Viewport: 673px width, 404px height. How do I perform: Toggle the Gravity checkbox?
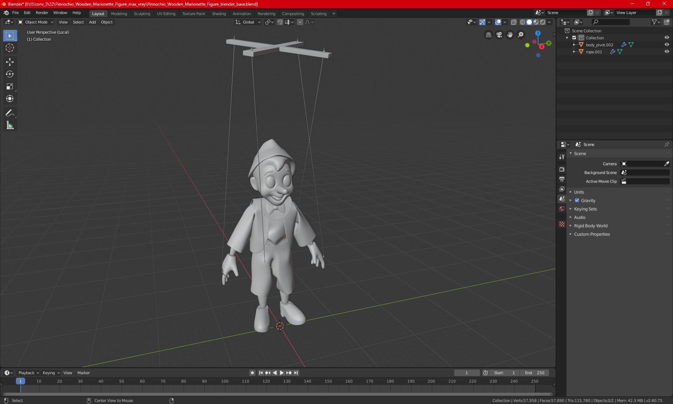[577, 201]
